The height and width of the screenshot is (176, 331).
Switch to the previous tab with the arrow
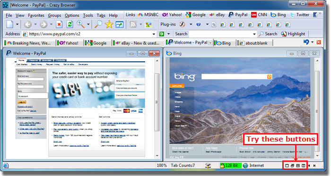tap(309, 166)
